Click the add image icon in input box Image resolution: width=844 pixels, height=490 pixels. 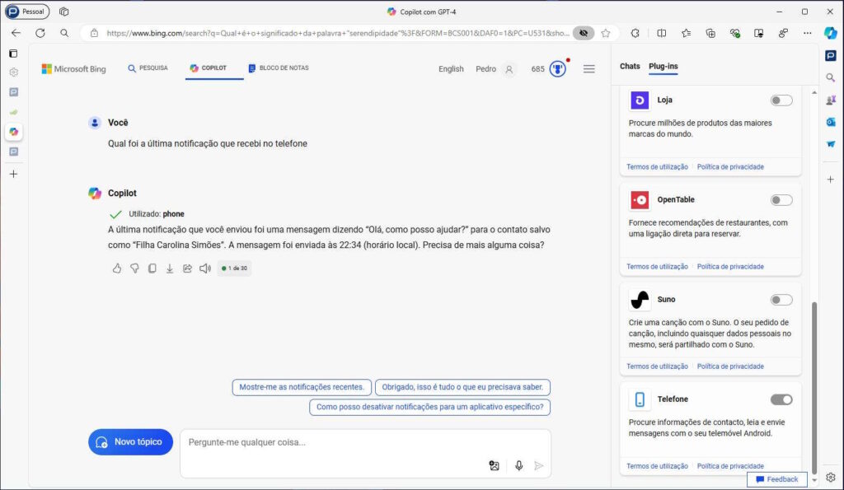(495, 466)
